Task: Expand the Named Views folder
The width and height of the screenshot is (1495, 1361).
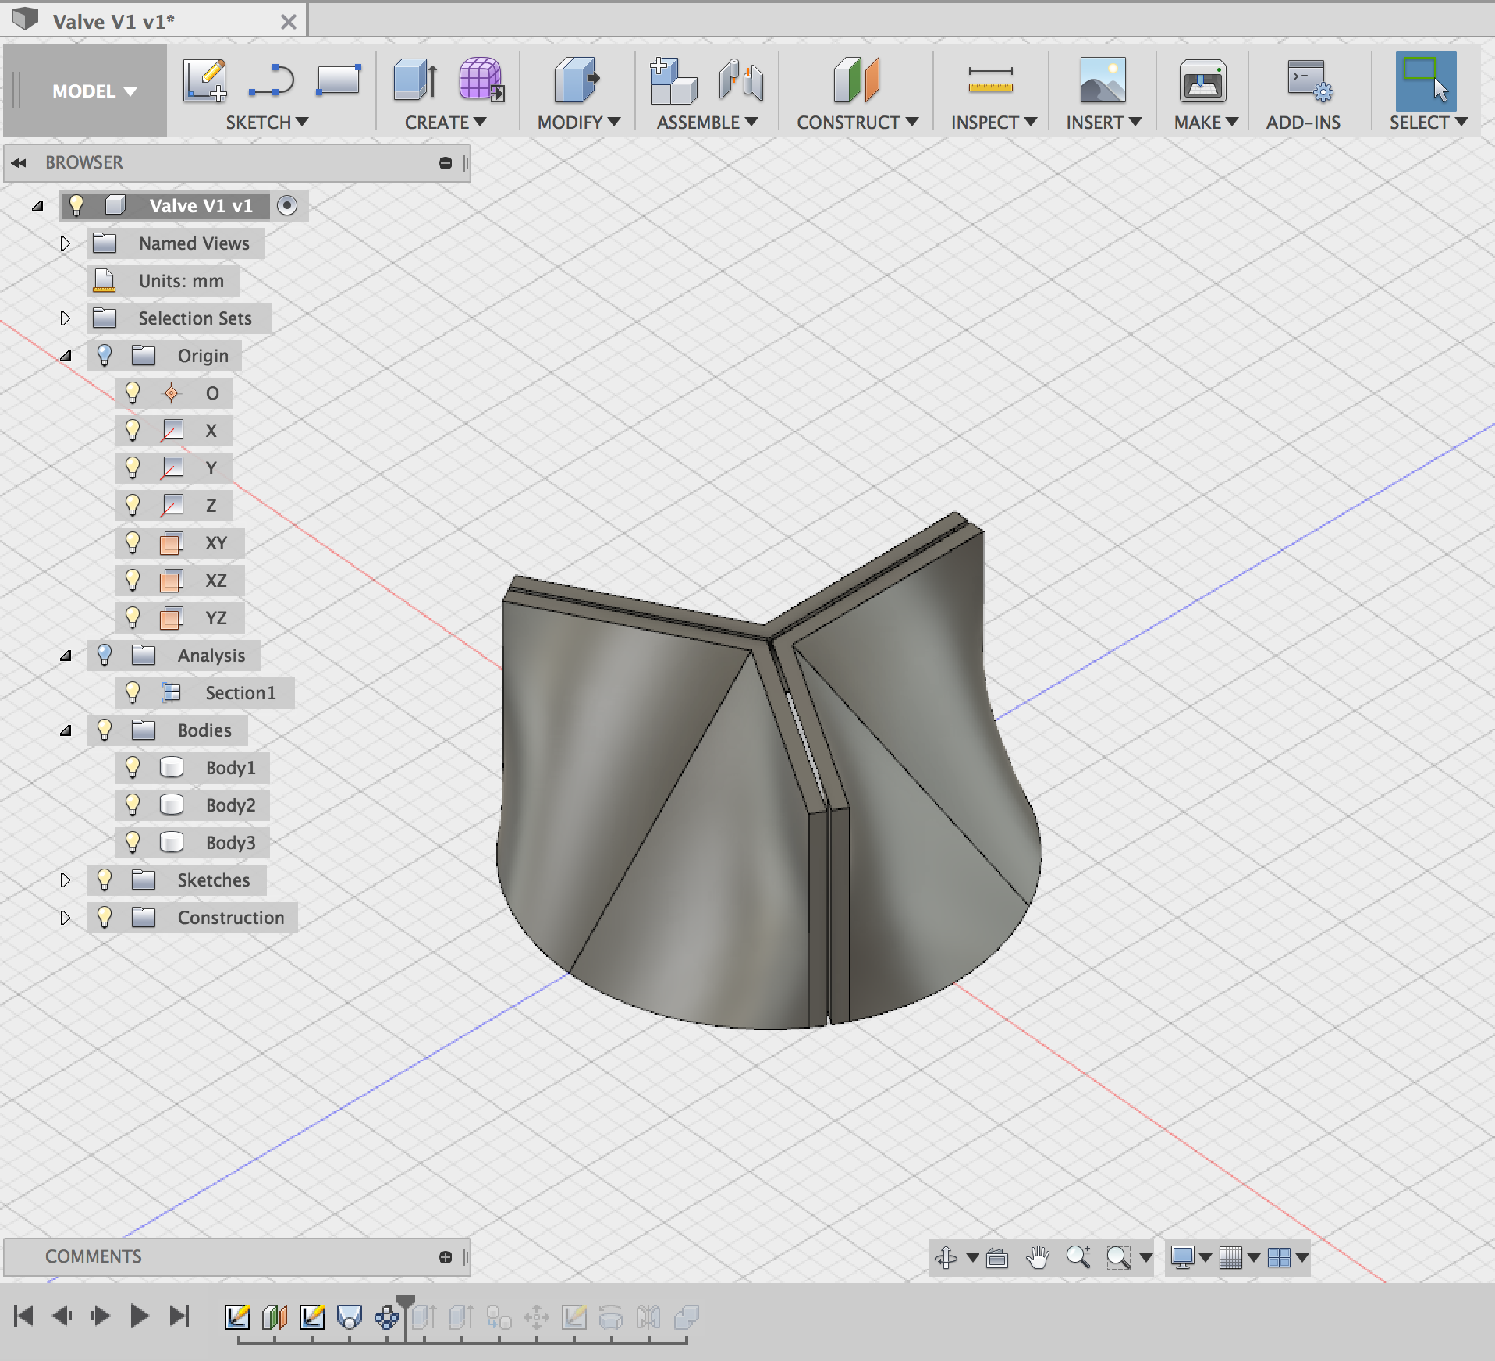Action: pyautogui.click(x=66, y=243)
